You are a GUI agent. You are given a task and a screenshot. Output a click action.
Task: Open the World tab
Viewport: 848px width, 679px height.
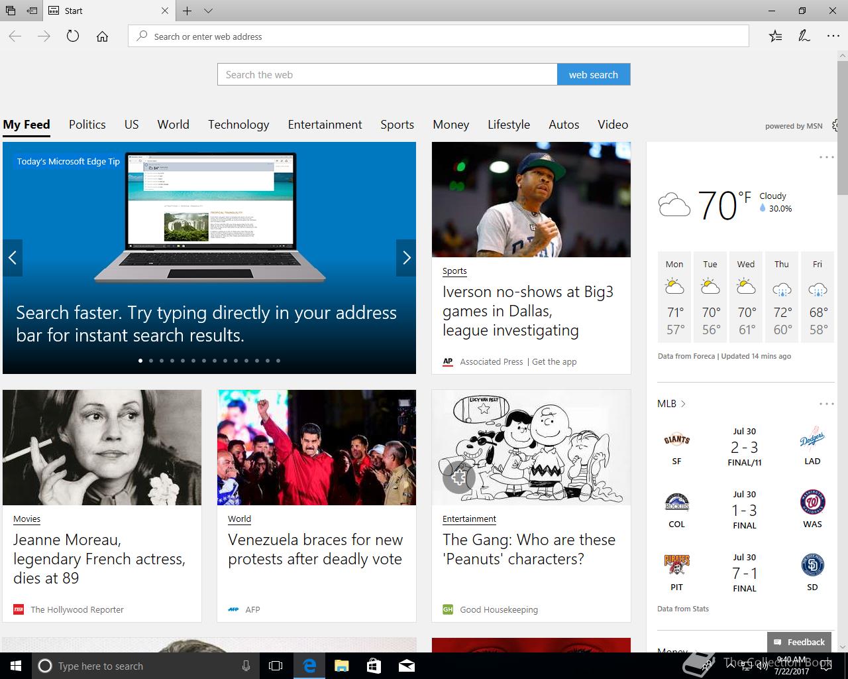(x=174, y=125)
